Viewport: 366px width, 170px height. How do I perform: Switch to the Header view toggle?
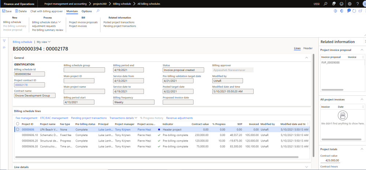pyautogui.click(x=308, y=48)
